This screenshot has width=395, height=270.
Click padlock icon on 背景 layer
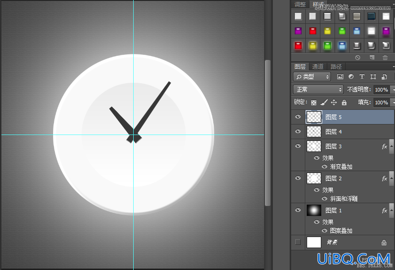tap(384, 242)
